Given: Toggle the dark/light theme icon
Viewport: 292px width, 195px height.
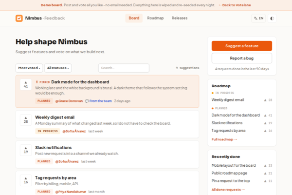Looking at the screenshot, I should 272,19.
